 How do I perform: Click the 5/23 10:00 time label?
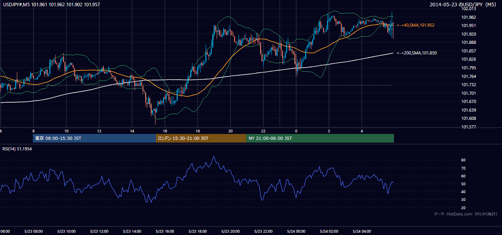(x=66, y=231)
